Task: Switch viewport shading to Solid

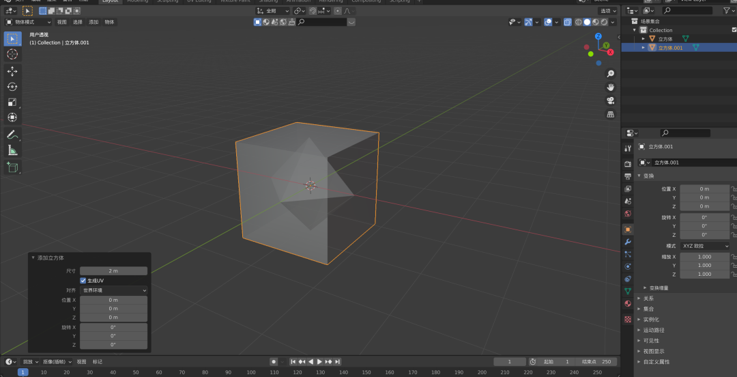Action: (x=587, y=22)
